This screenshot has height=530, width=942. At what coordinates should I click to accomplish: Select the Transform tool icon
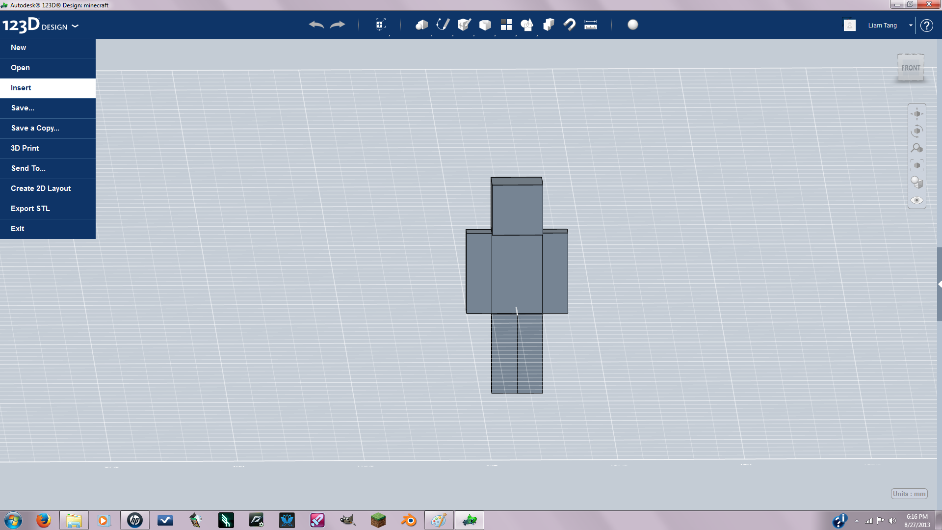pyautogui.click(x=380, y=25)
